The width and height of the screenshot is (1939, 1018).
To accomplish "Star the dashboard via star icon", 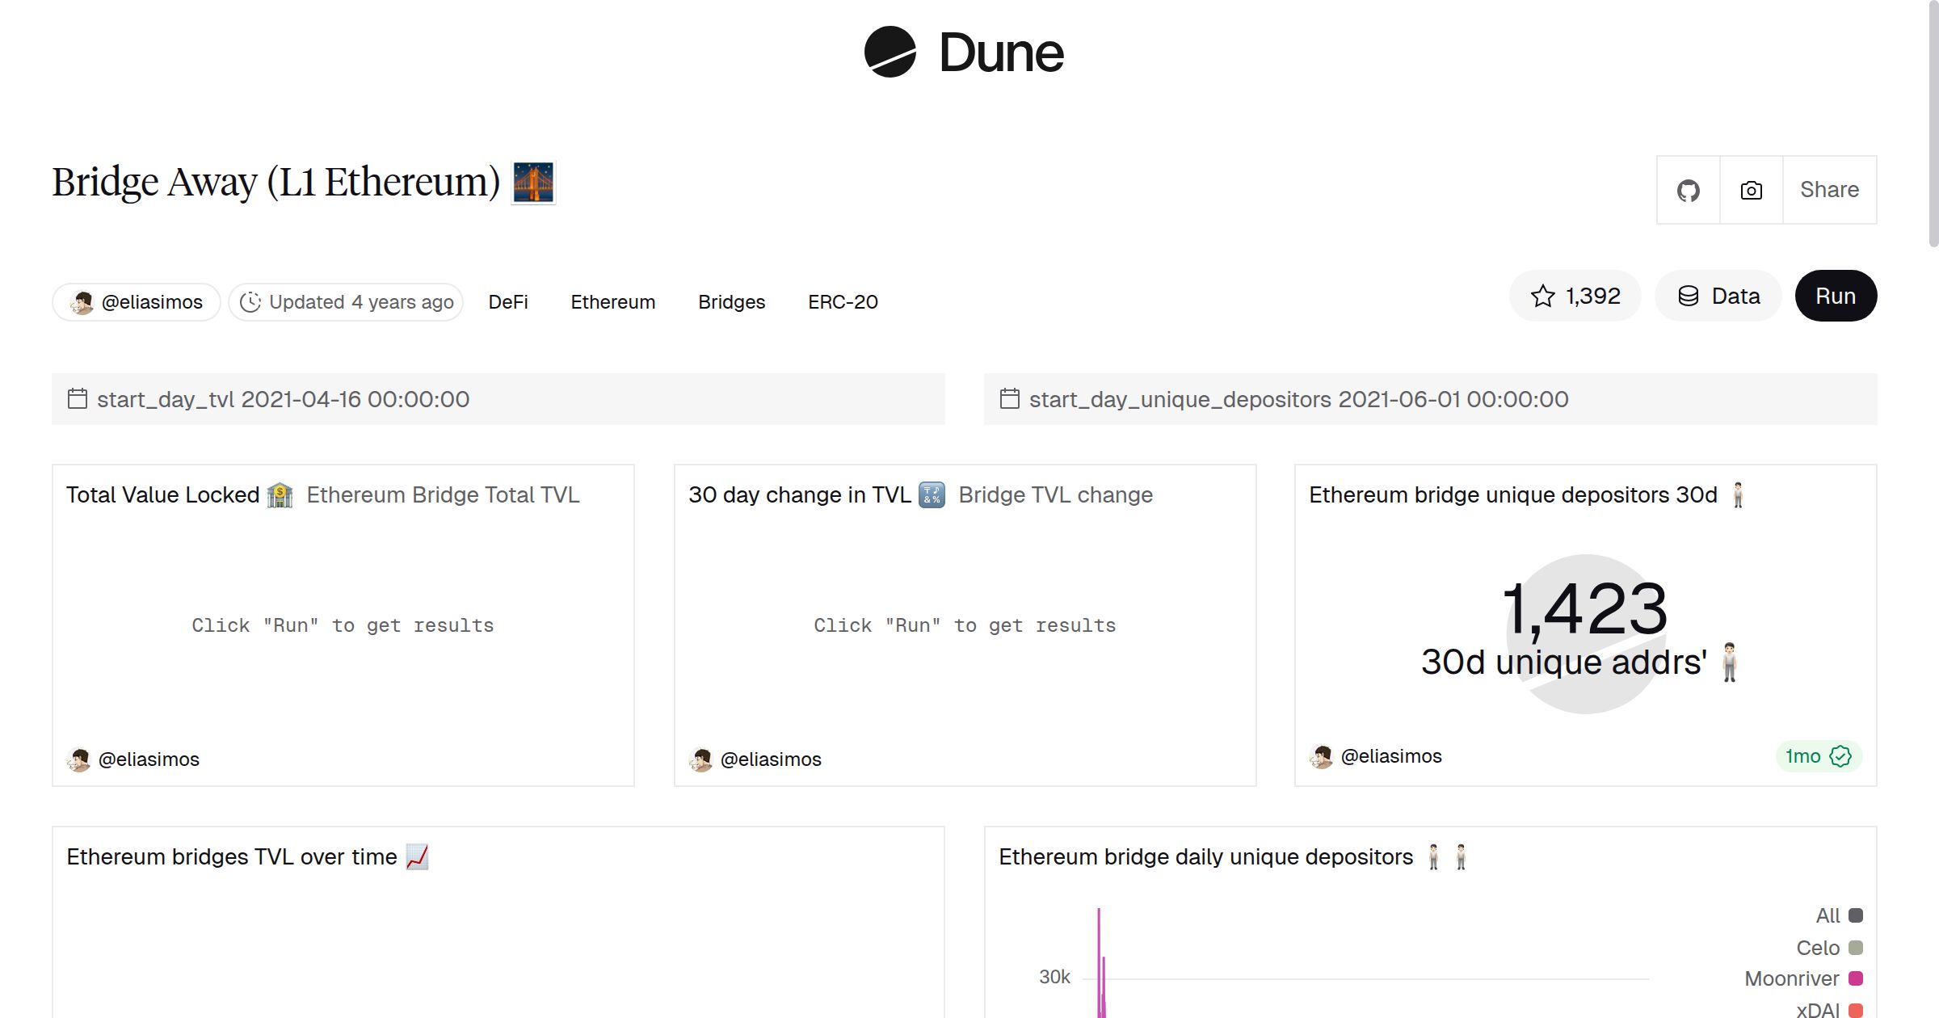I will click(1544, 296).
